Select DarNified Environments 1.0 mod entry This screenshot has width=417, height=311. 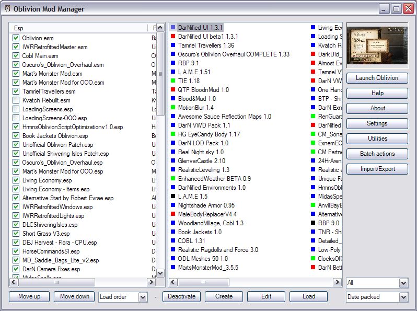(x=212, y=188)
